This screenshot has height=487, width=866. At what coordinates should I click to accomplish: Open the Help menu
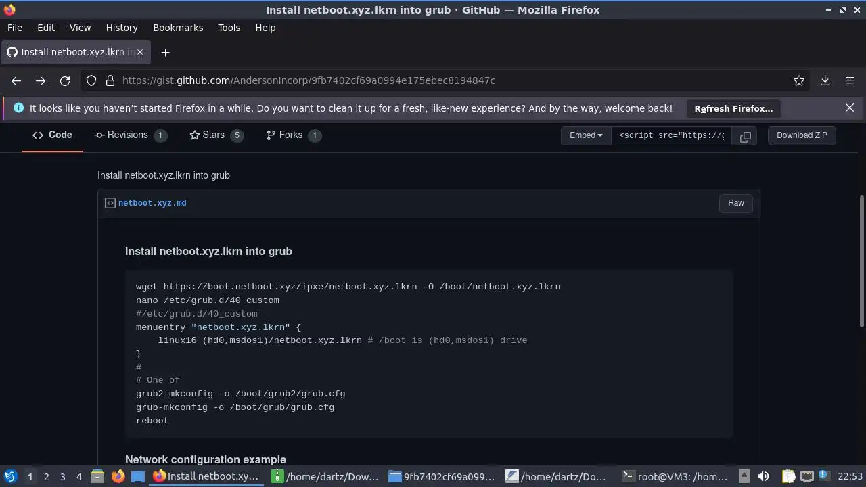[265, 28]
